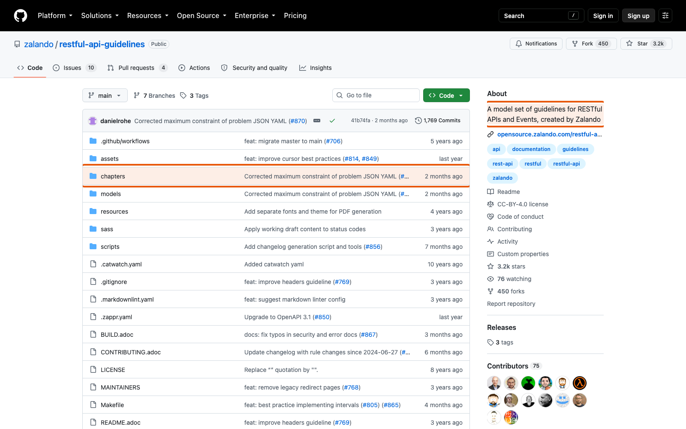The image size is (686, 429).
Task: Open the commit details ellipsis icon
Action: click(317, 121)
